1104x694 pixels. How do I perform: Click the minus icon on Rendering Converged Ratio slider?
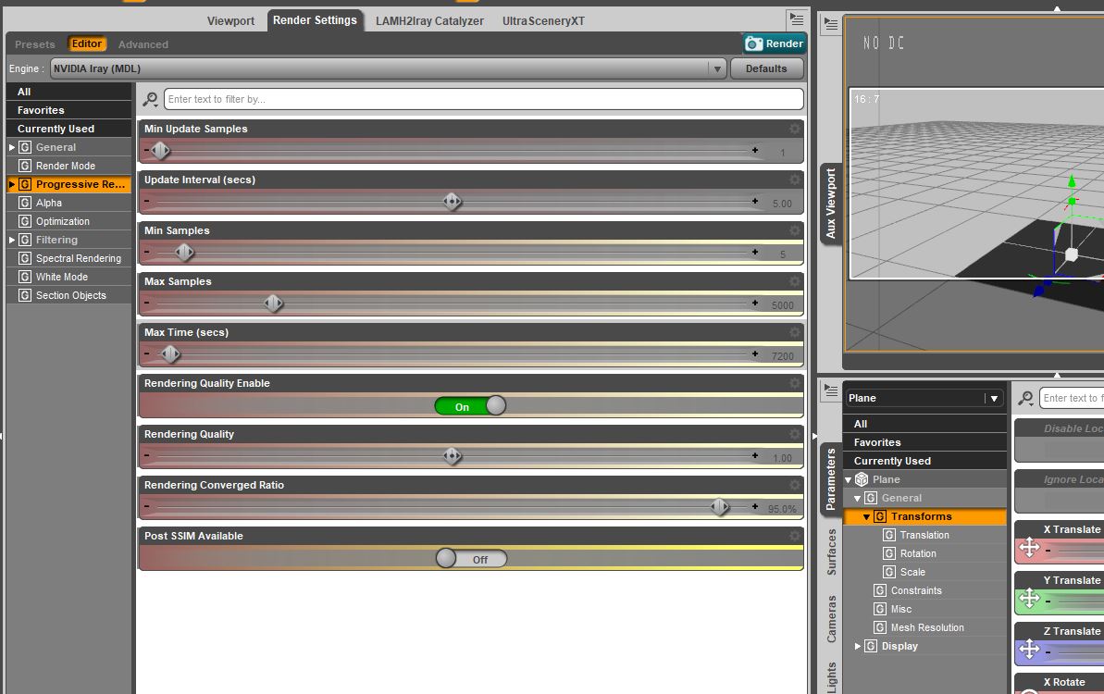coord(146,506)
